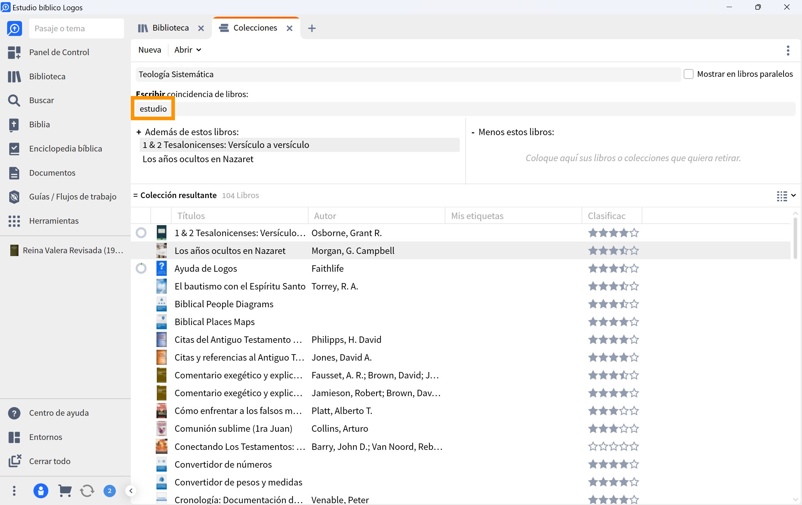Open the user account profile icon
Image resolution: width=802 pixels, height=505 pixels.
coord(41,491)
